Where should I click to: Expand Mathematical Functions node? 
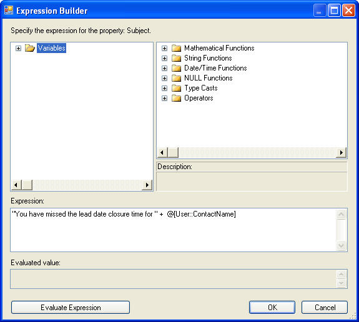click(164, 48)
